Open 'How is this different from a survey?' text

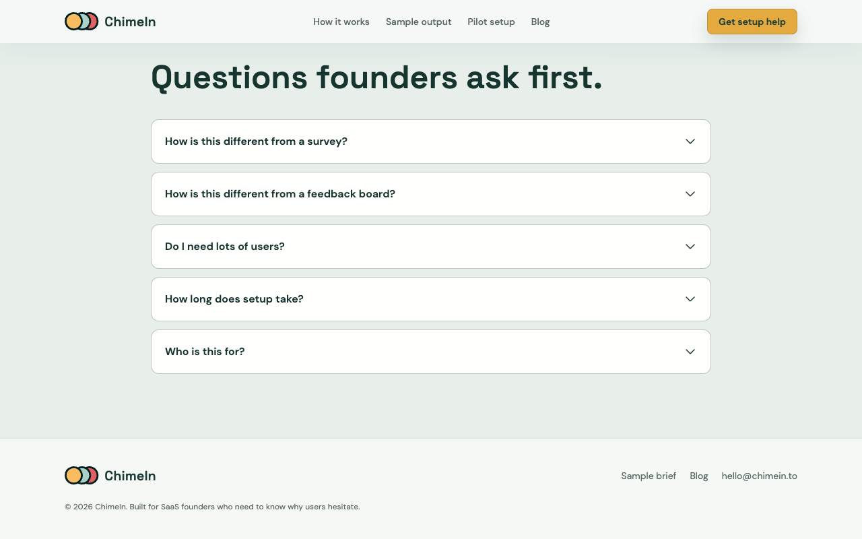(x=256, y=141)
